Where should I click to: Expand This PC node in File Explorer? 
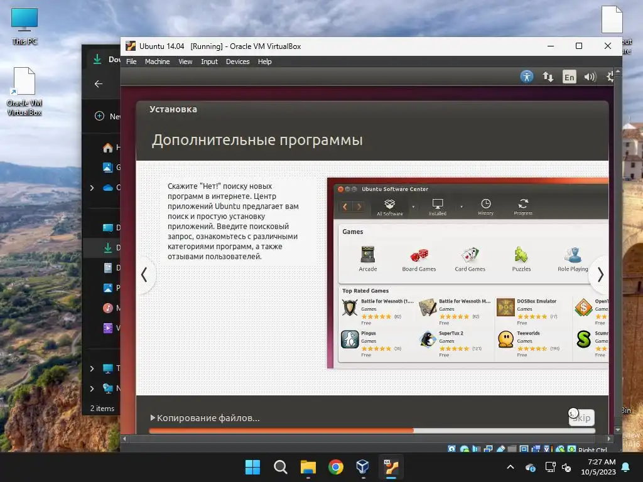92,368
